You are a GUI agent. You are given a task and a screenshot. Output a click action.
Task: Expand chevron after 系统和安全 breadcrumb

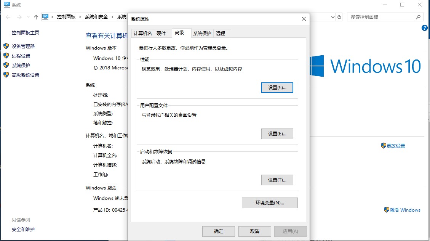pyautogui.click(x=112, y=17)
